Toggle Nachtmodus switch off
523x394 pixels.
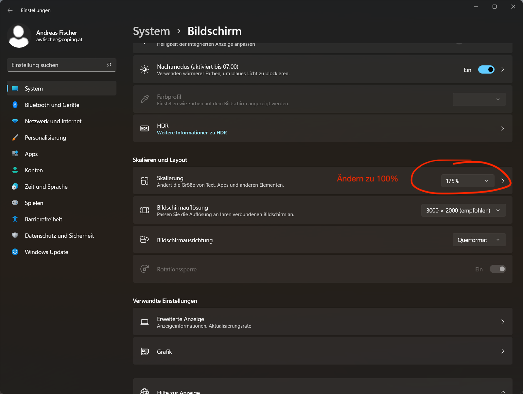click(x=486, y=70)
